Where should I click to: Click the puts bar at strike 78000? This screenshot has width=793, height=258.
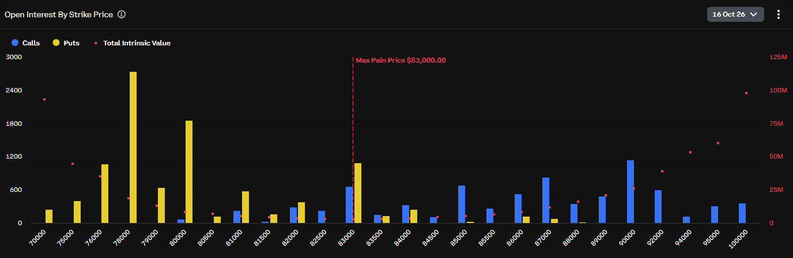(133, 147)
